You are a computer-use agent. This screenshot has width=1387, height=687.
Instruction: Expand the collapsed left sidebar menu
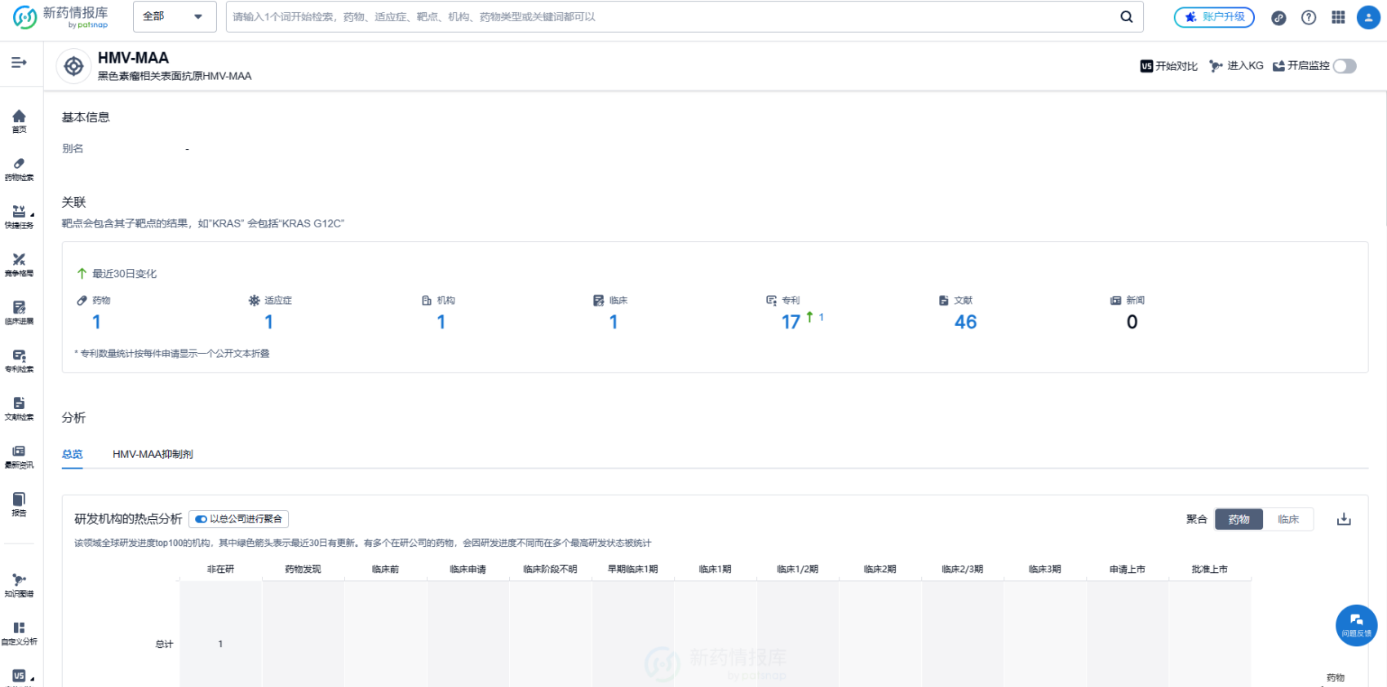pos(19,63)
